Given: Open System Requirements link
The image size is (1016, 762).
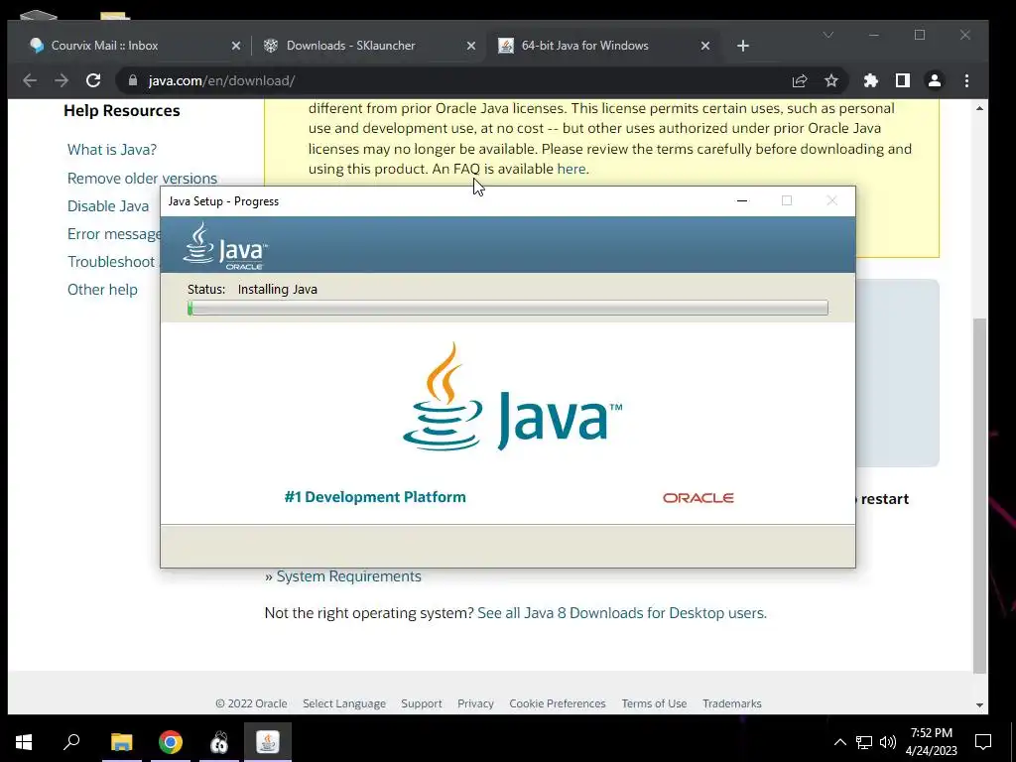Looking at the screenshot, I should coord(348,576).
